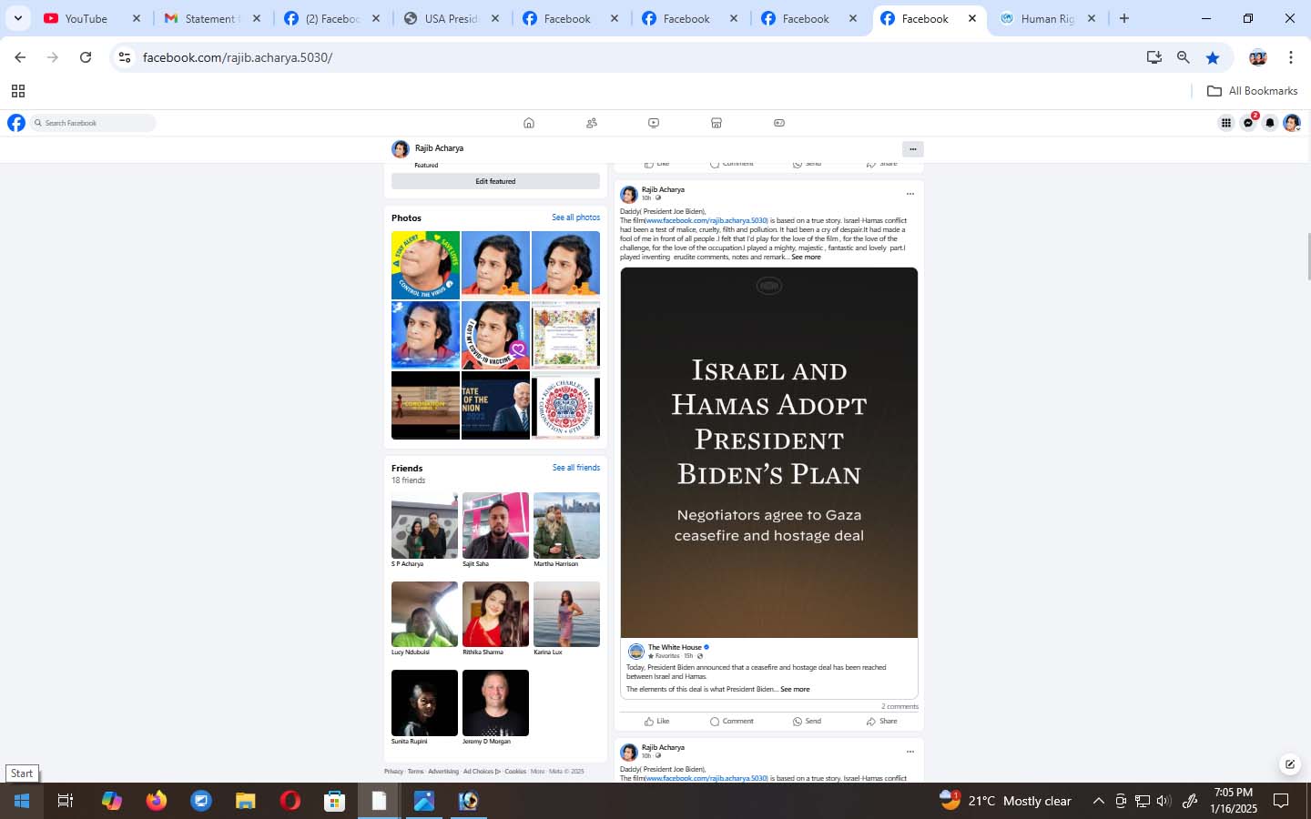Open three-dot menu on Israel-Hamas post
This screenshot has height=819, width=1311.
click(x=910, y=194)
